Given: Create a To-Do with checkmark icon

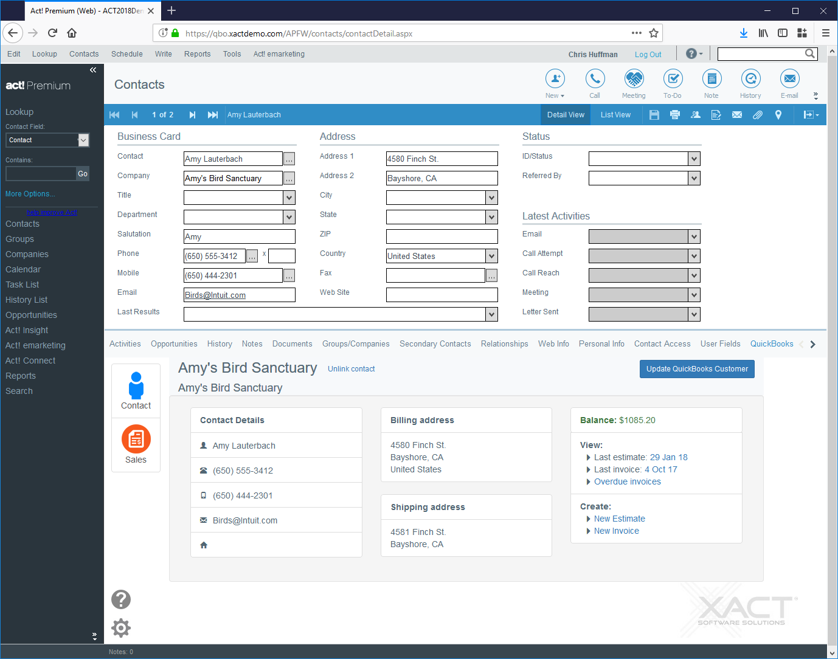Looking at the screenshot, I should 673,78.
